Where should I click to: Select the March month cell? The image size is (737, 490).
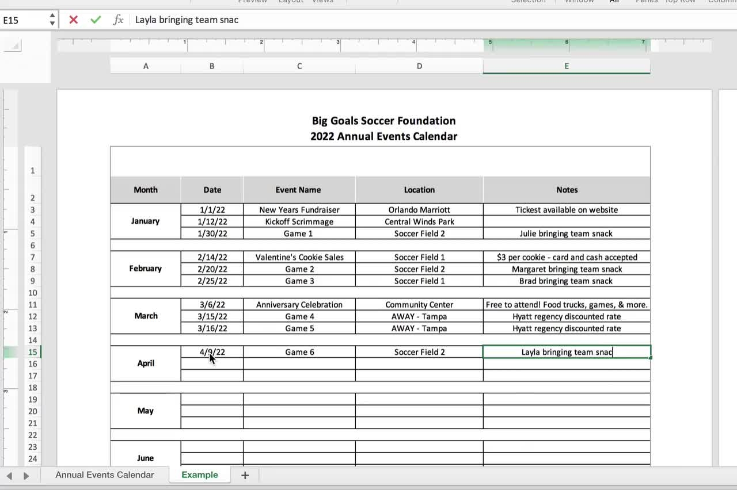tap(146, 316)
